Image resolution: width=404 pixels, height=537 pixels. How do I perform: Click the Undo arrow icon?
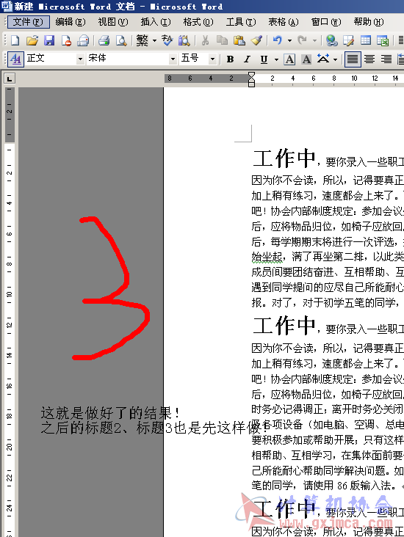pyautogui.click(x=278, y=40)
